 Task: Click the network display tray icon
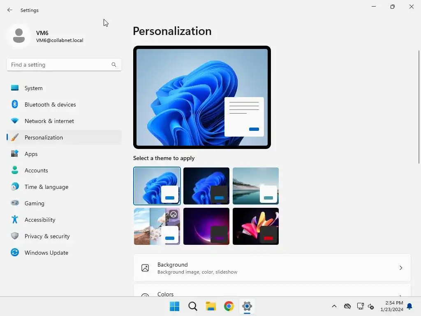coord(360,306)
